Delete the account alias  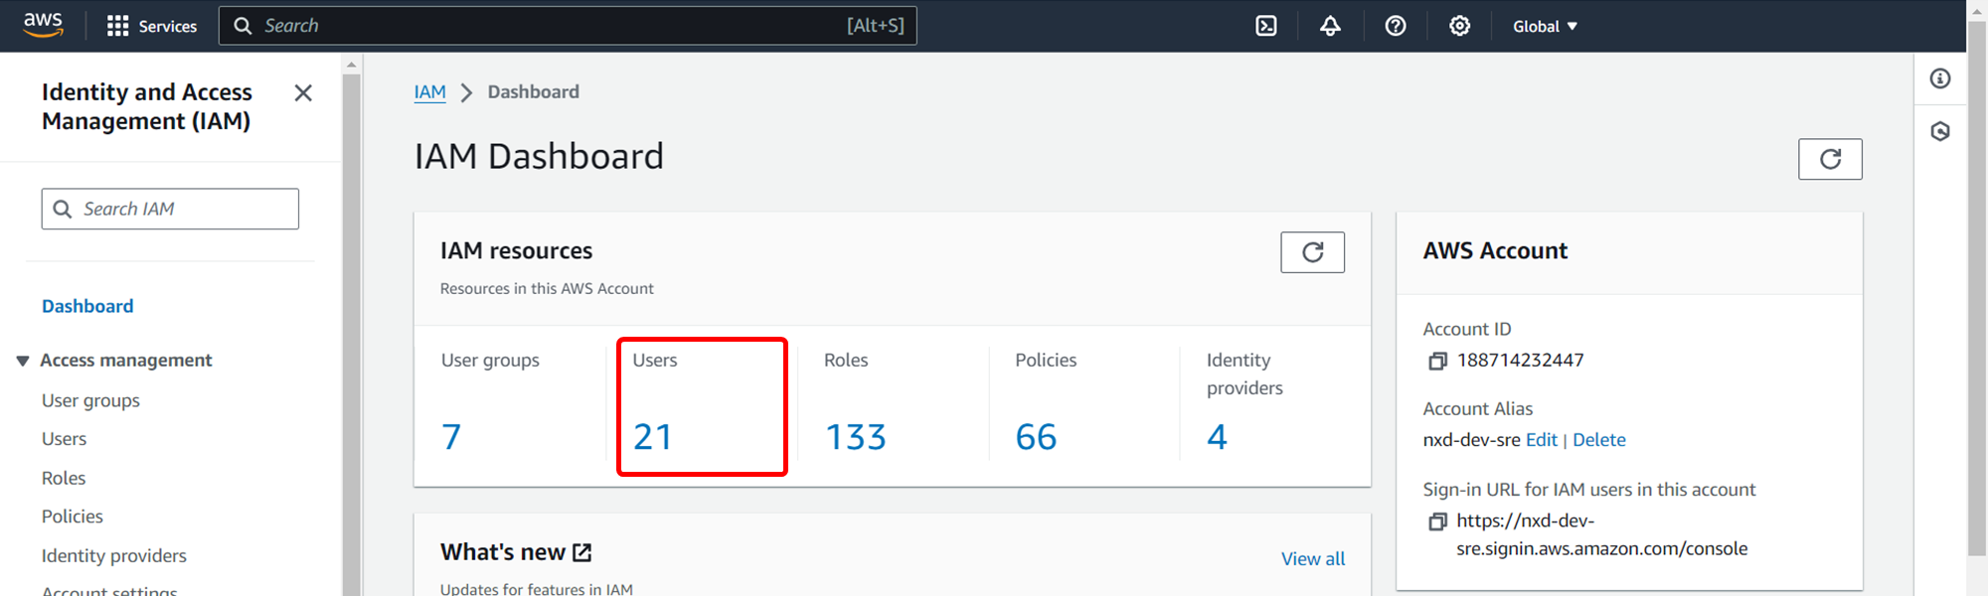1598,440
